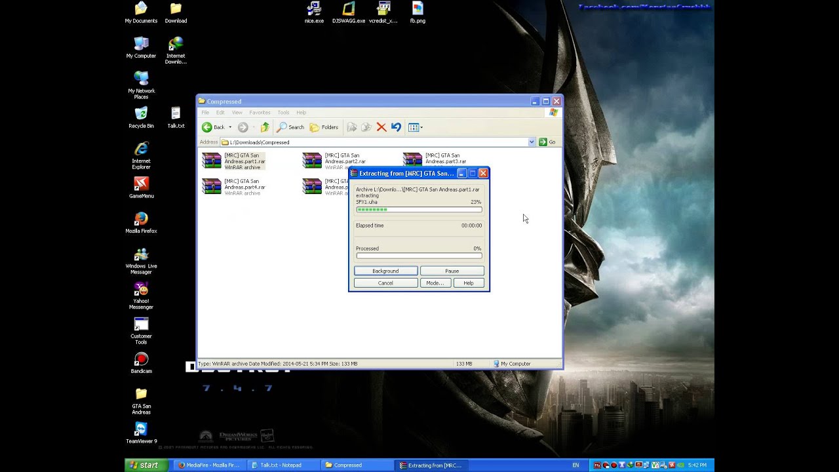
Task: Click the 5:42 PM system clock
Action: tap(697, 465)
